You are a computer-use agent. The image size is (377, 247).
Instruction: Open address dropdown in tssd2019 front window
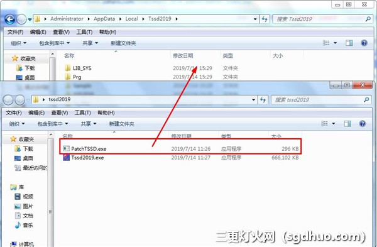point(253,99)
